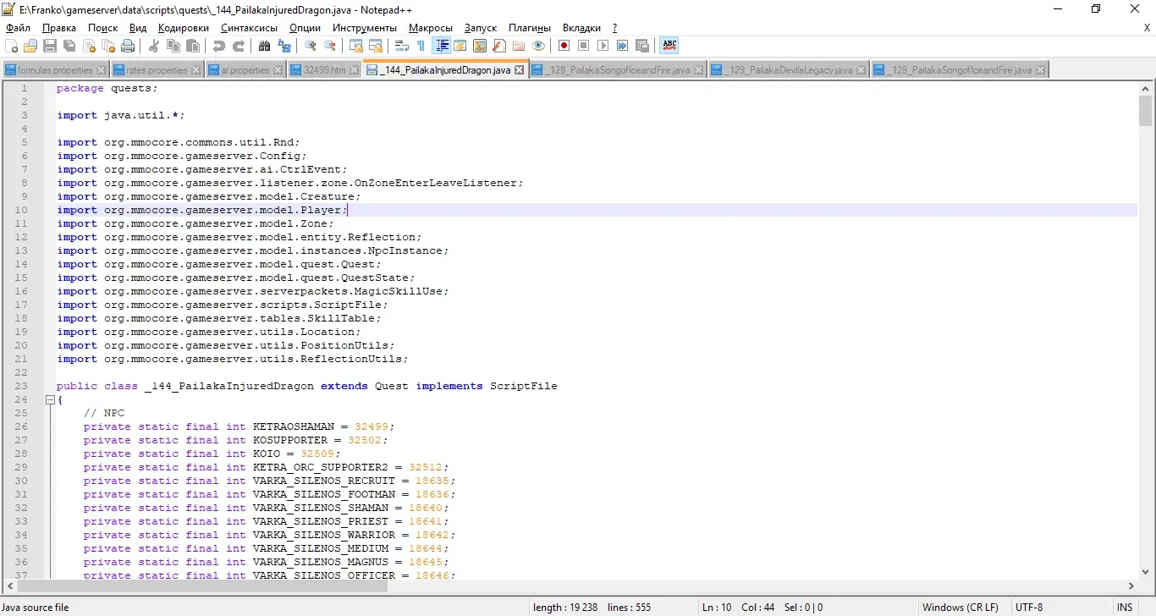Viewport: 1156px width, 616px height.
Task: Click the Stop recording macro icon
Action: [583, 46]
